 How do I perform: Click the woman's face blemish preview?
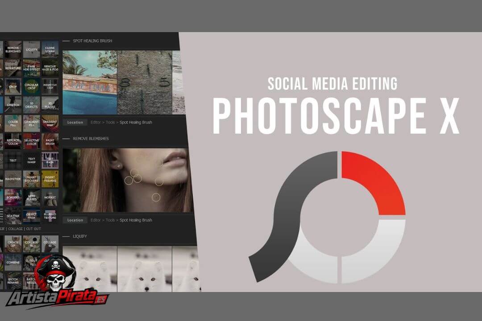(128, 180)
